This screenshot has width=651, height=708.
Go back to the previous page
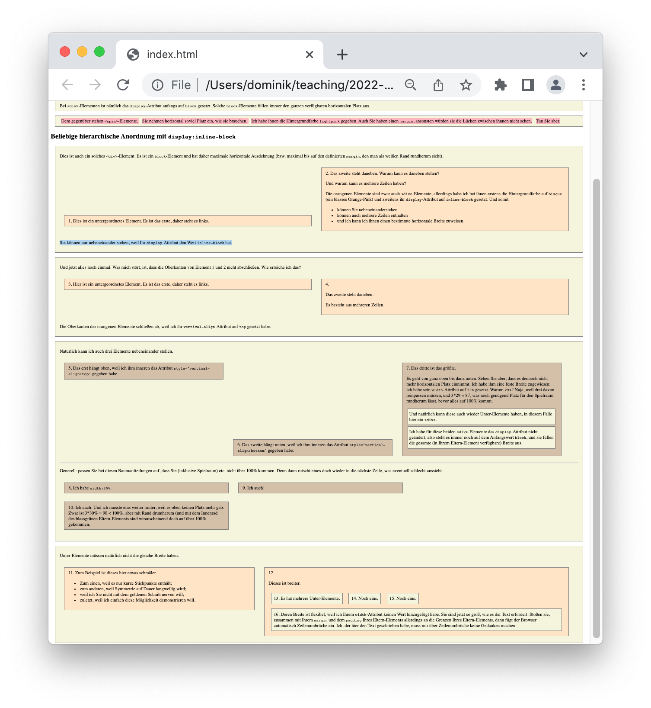point(67,85)
